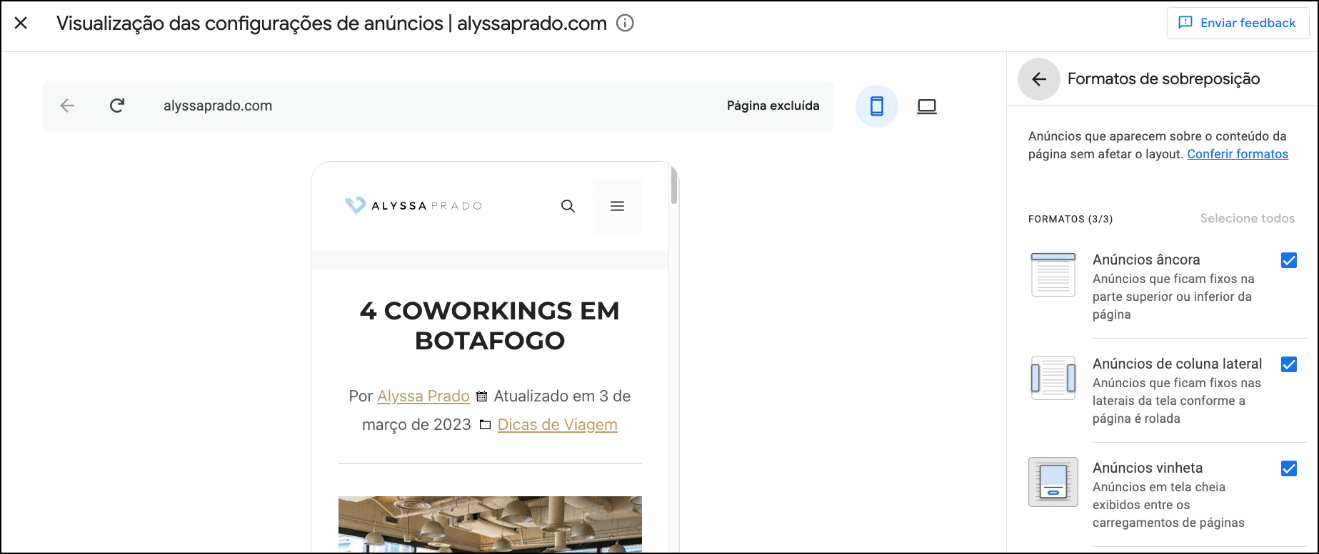The width and height of the screenshot is (1319, 554).
Task: Click the Formatos de sobreposição heading
Action: point(1163,78)
